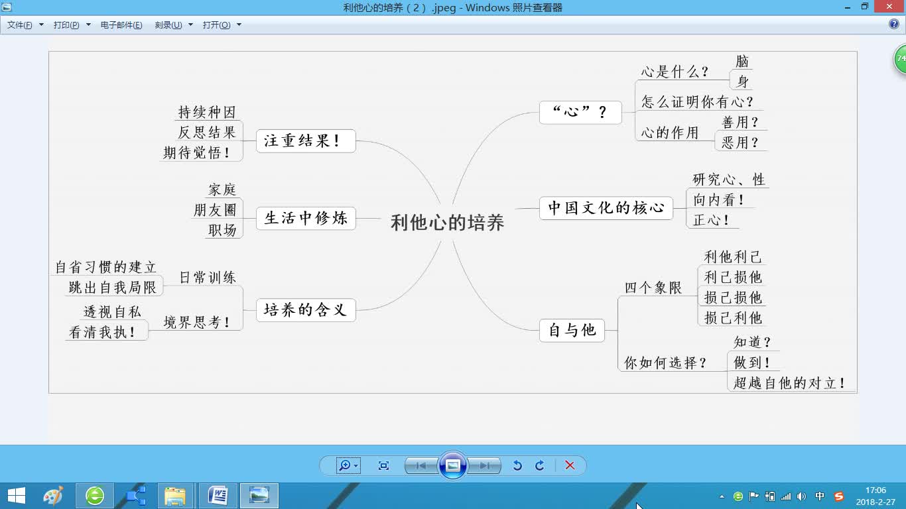Click the 电子邮件(E) menu item
Image resolution: width=906 pixels, height=509 pixels.
[121, 25]
